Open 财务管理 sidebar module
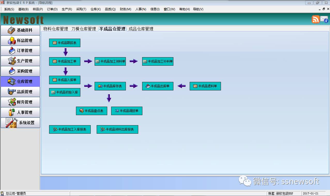The height and width of the screenshot is (196, 330). [x=20, y=102]
